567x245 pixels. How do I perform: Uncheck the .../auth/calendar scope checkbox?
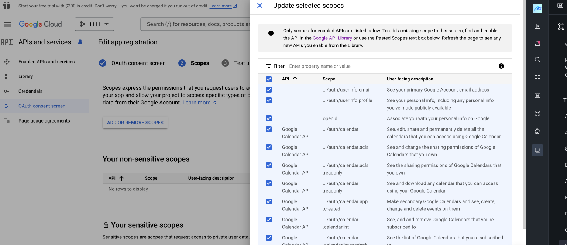pyautogui.click(x=269, y=129)
